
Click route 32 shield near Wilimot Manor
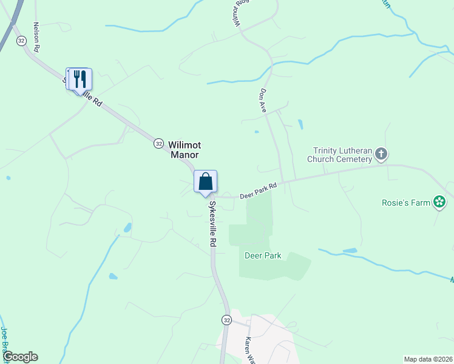point(158,144)
